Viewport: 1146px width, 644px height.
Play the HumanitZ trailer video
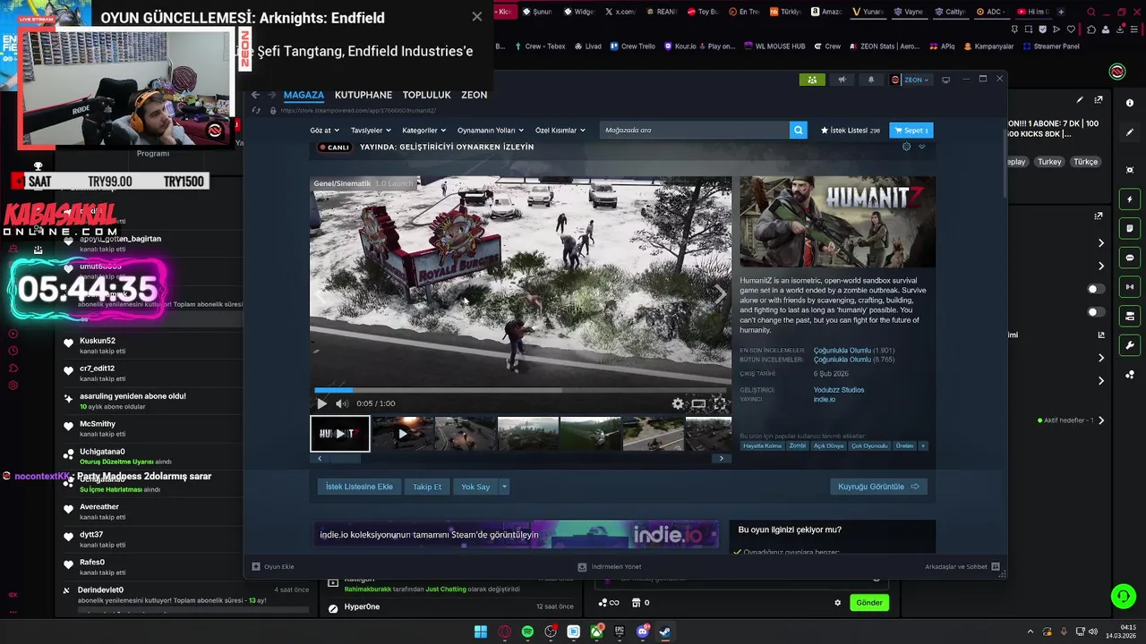[x=322, y=403]
